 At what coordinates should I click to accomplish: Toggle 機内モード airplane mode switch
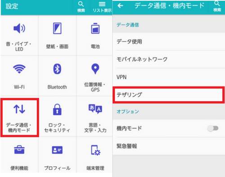213,128
